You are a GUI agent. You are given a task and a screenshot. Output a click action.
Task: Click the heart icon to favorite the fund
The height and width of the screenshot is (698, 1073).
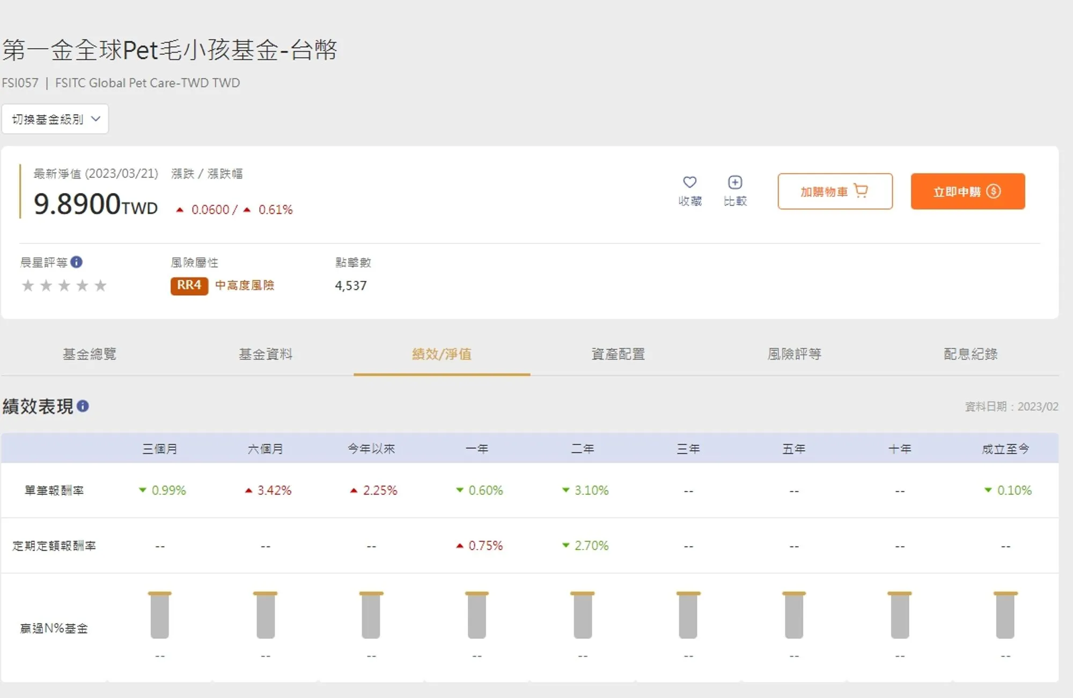click(690, 182)
